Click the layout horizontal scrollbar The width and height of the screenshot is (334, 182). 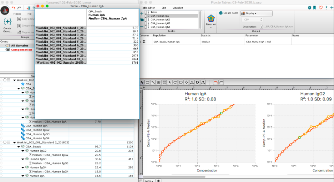174,177
